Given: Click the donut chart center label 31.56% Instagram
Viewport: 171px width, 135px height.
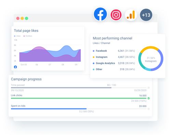Looking at the screenshot, I should tap(151, 59).
